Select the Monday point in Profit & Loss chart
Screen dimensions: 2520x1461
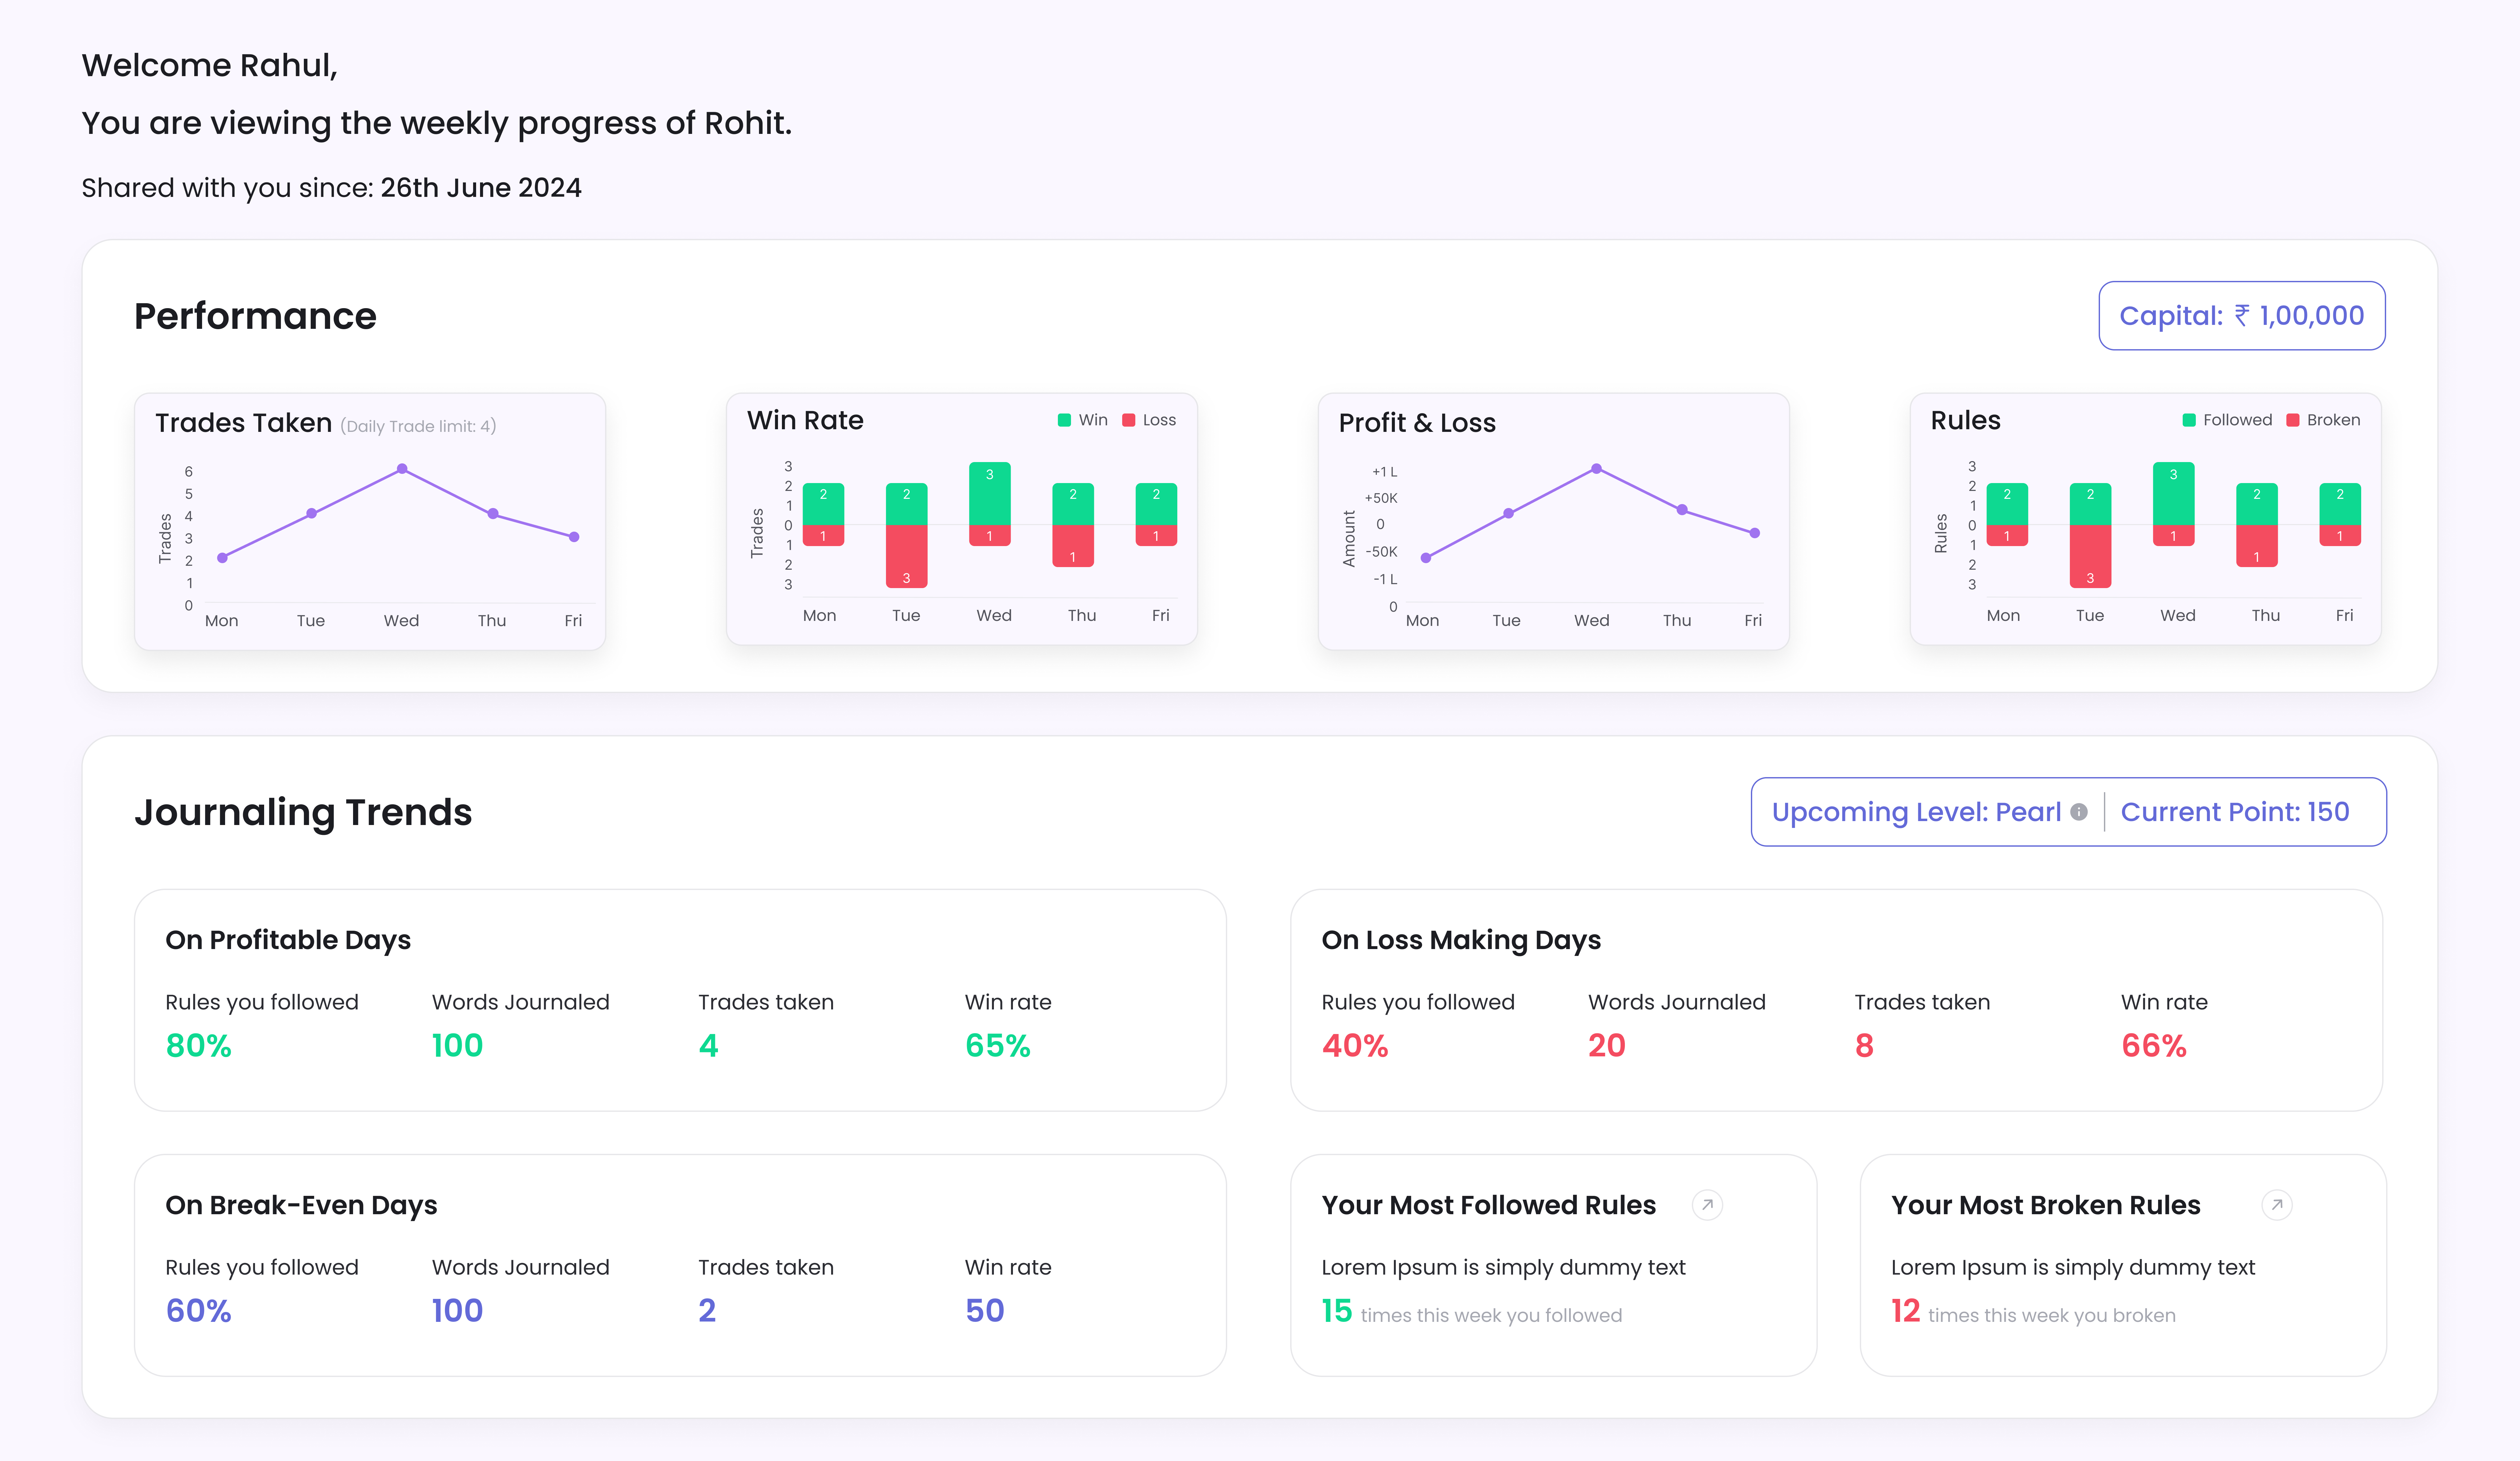point(1426,558)
